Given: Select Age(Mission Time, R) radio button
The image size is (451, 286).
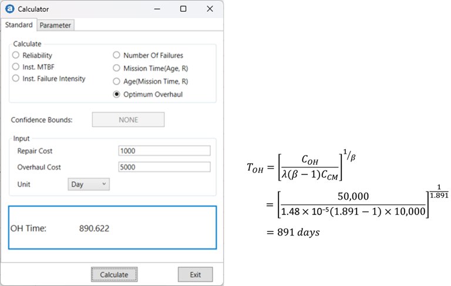Looking at the screenshot, I should pos(116,82).
